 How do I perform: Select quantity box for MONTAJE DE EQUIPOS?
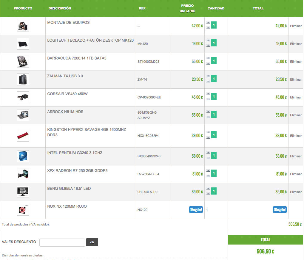(x=214, y=25)
